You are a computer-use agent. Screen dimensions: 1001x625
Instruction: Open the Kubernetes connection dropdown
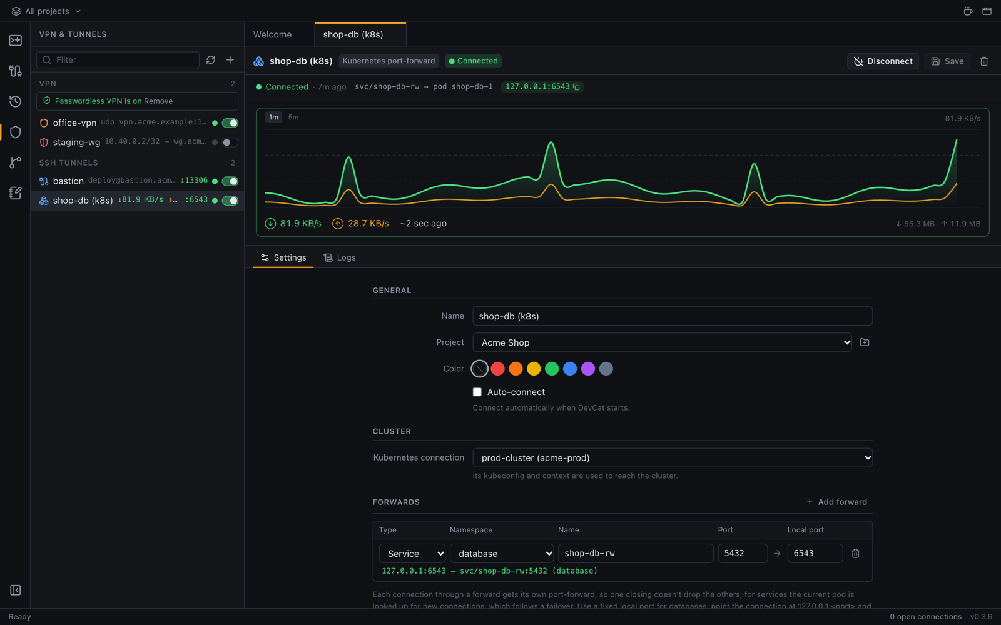[673, 457]
